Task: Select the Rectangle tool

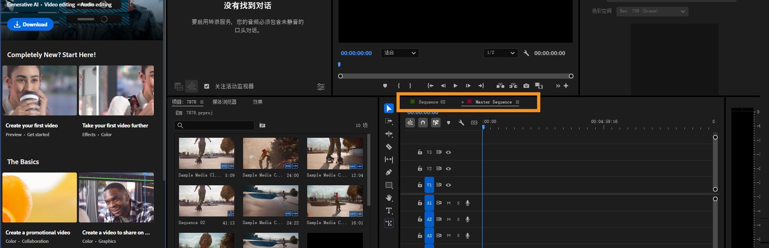Action: click(x=389, y=185)
